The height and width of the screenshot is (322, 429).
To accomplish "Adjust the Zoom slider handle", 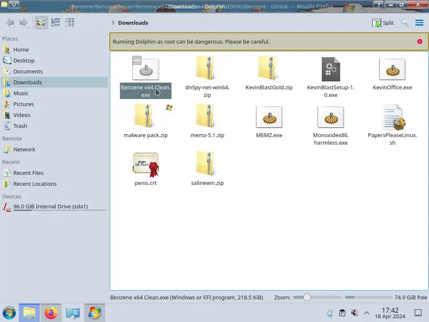I will [x=307, y=297].
